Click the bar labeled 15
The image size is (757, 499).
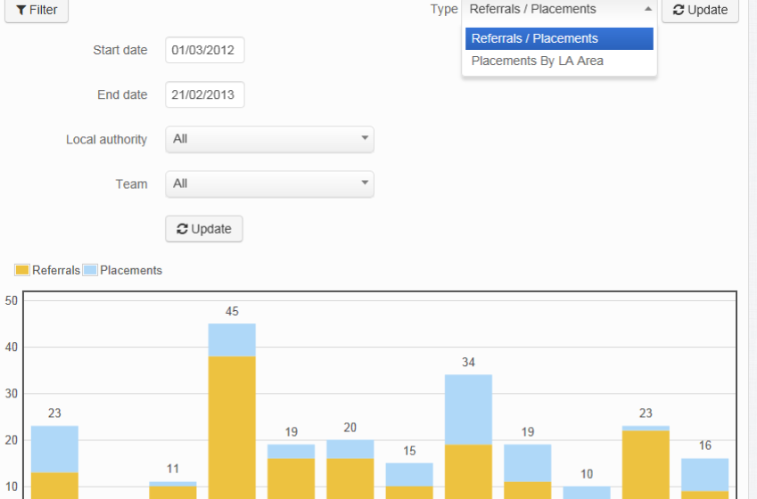[409, 481]
